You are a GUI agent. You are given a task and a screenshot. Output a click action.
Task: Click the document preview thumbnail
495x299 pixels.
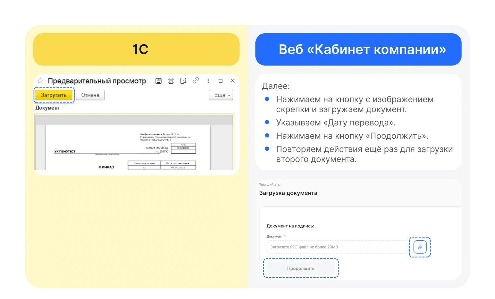134,142
